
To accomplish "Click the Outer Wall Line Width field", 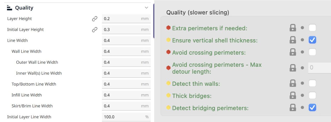I will pos(122,62).
